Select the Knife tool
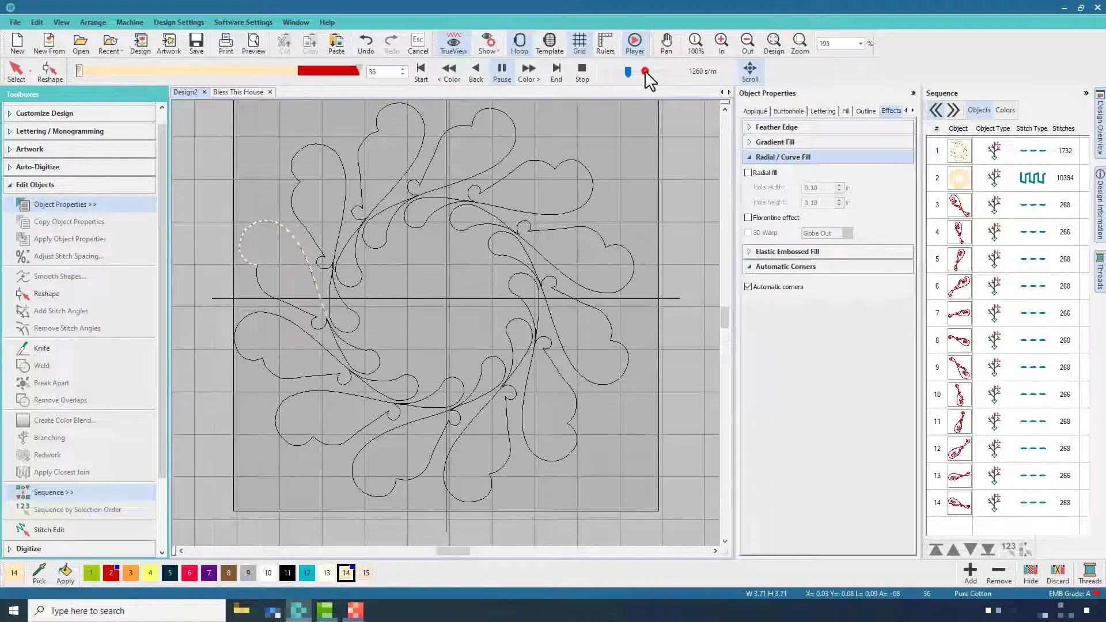Screen dimensions: 1106x622 point(41,348)
